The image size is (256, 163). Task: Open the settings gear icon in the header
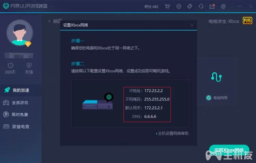pyautogui.click(x=223, y=7)
